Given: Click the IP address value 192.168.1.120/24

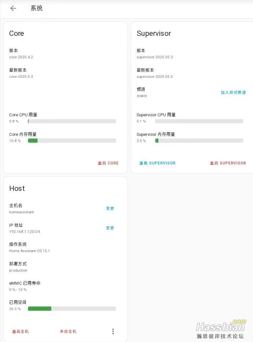Looking at the screenshot, I should (x=25, y=232).
